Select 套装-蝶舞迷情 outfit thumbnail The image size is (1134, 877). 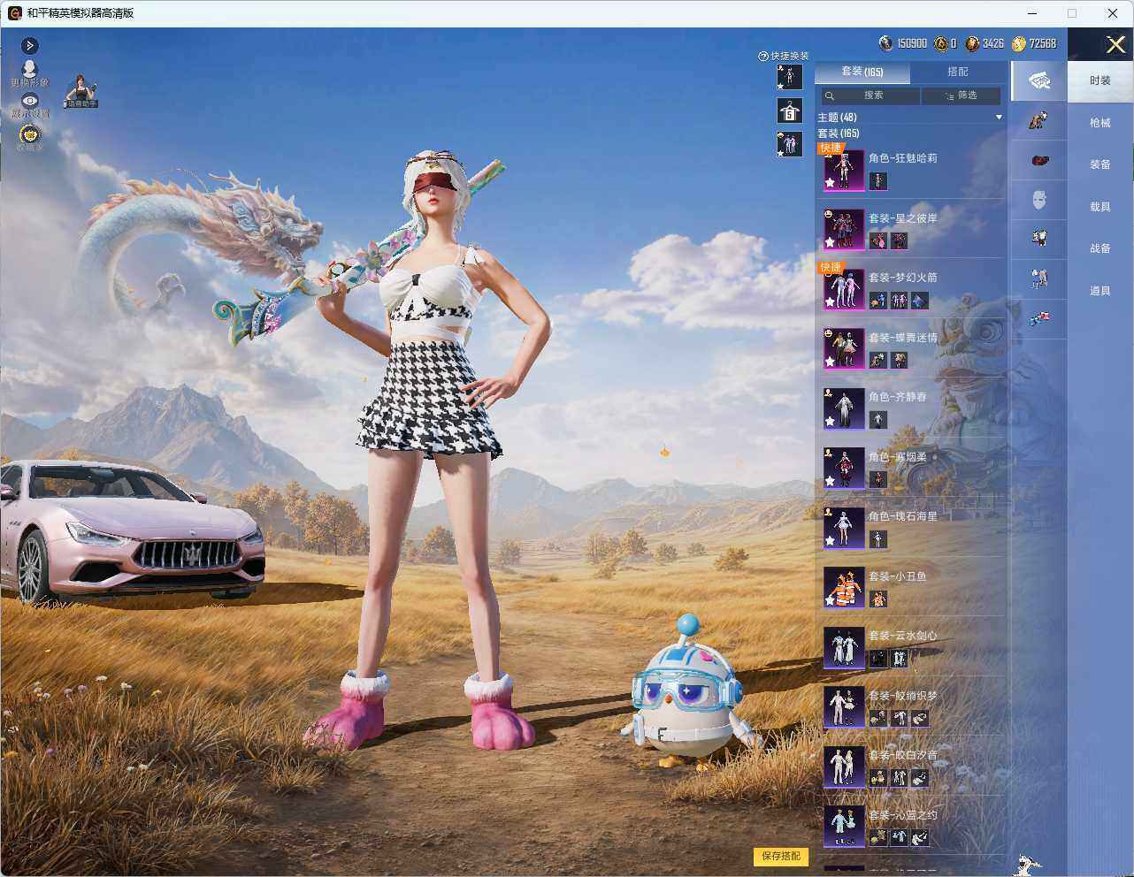coord(844,348)
